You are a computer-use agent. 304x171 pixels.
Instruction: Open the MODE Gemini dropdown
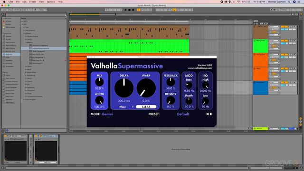click(x=107, y=114)
